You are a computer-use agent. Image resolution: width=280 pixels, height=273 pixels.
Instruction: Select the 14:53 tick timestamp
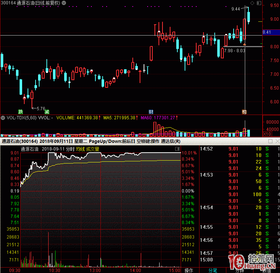coord(206,175)
